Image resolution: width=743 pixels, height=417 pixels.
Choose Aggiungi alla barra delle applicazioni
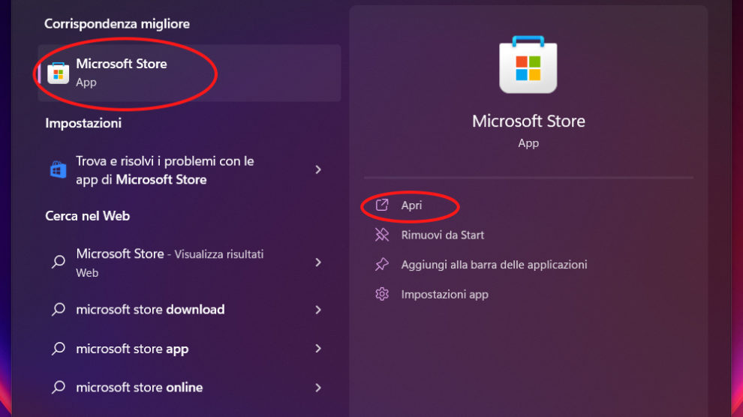point(494,265)
